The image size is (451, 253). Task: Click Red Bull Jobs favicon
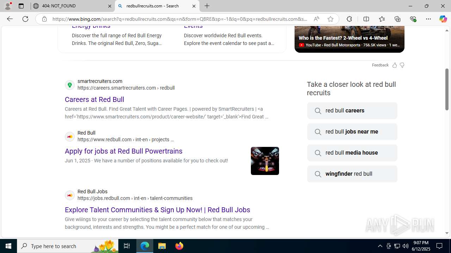click(70, 195)
